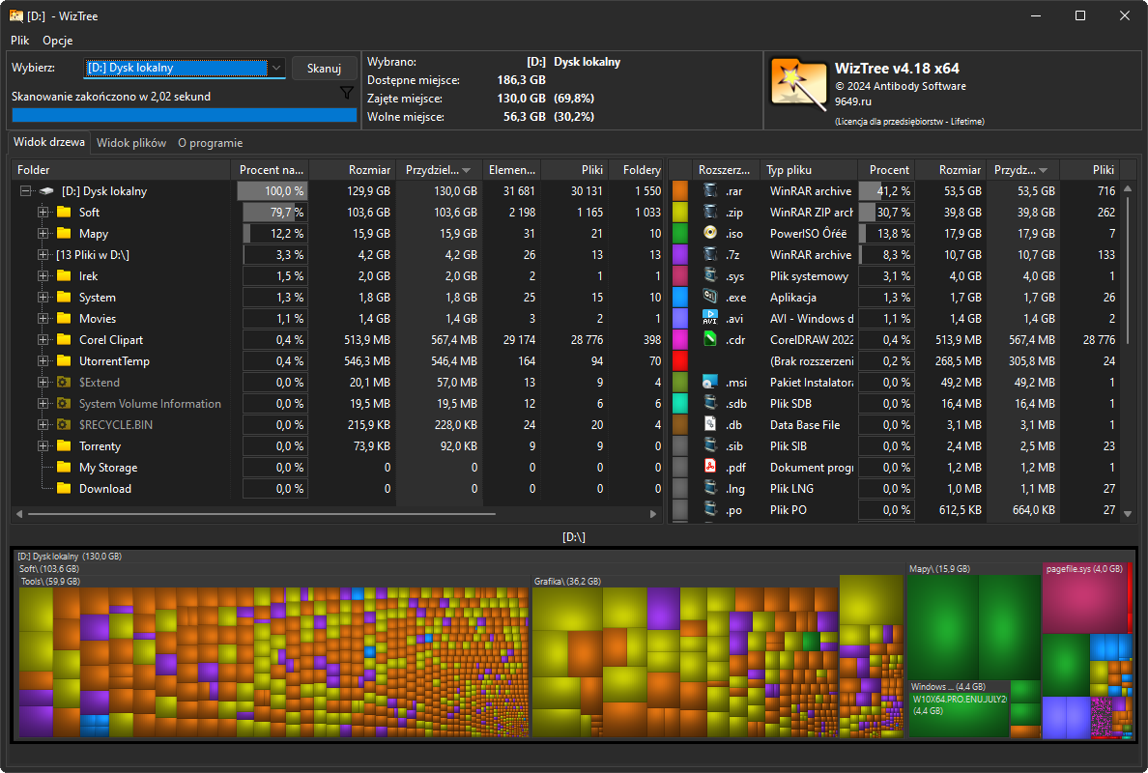
Task: Expand the UtorrentTemp folder node
Action: (x=43, y=360)
